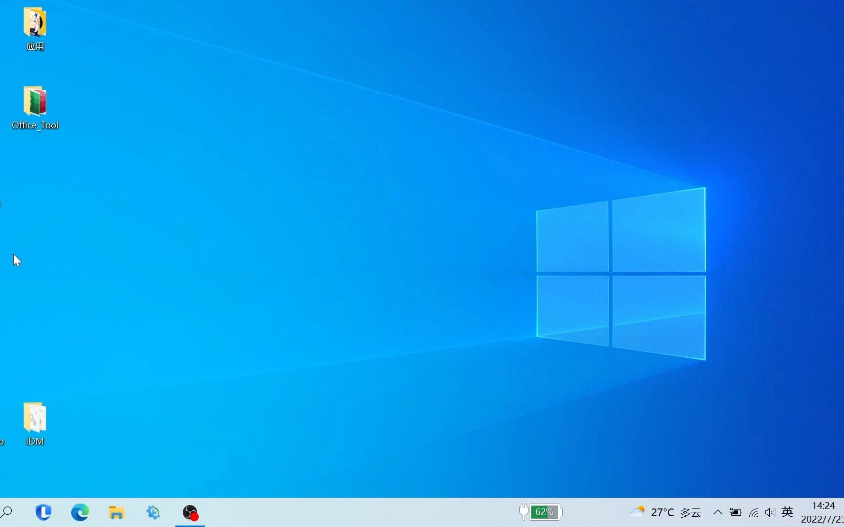Screen dimensions: 844x527
Task: Select the Office_Tool folder icon
Action: click(35, 101)
